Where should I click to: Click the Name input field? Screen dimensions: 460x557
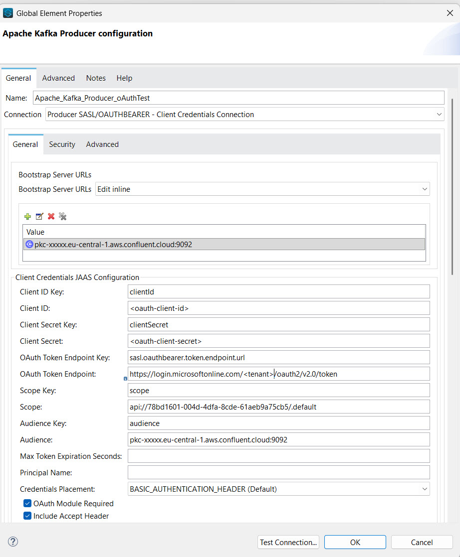coord(238,98)
